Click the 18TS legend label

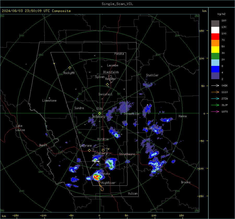225,111
